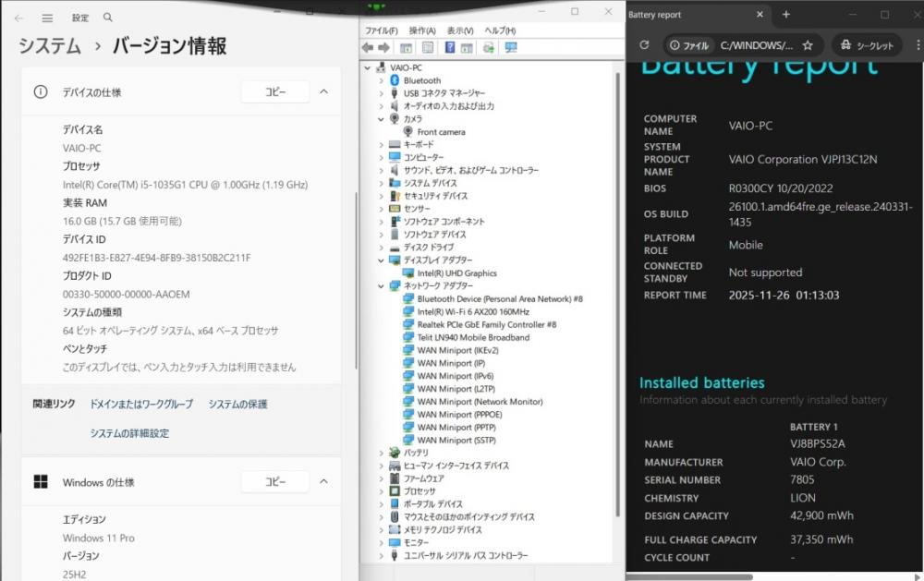Select the ファームウェア category icon
Image resolution: width=924 pixels, height=581 pixels.
click(395, 478)
